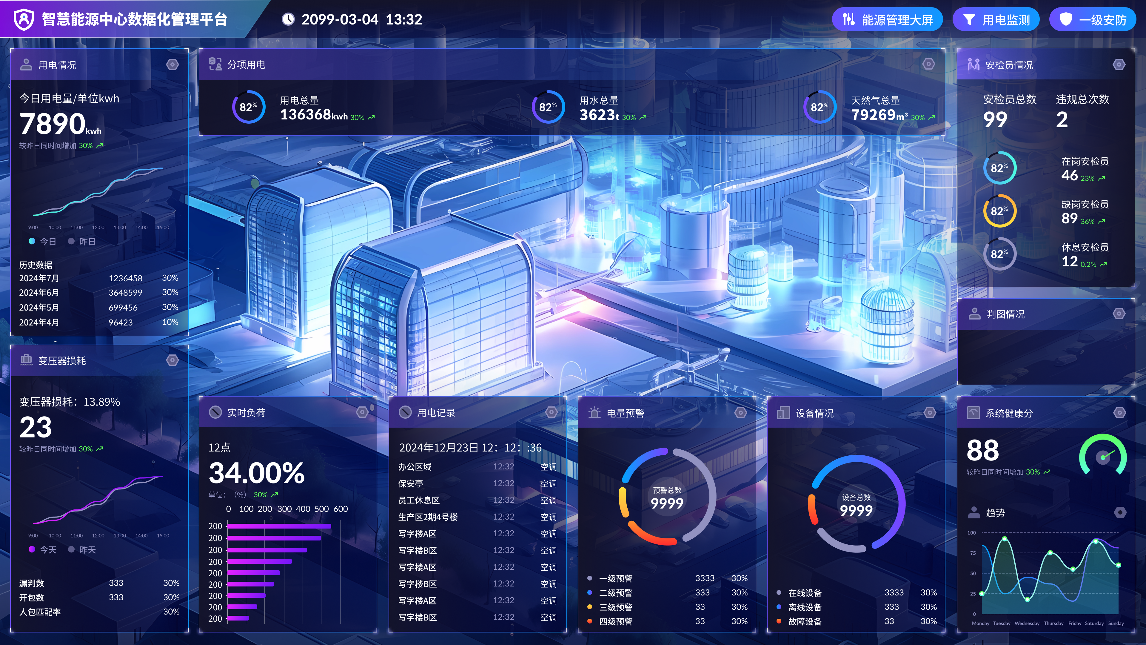Screen dimensions: 1146x645
Task: Open the 一级安防 tab
Action: (1092, 20)
